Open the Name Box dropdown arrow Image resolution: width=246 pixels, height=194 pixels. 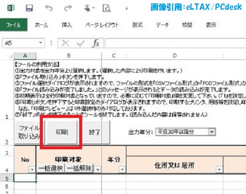click(x=41, y=43)
